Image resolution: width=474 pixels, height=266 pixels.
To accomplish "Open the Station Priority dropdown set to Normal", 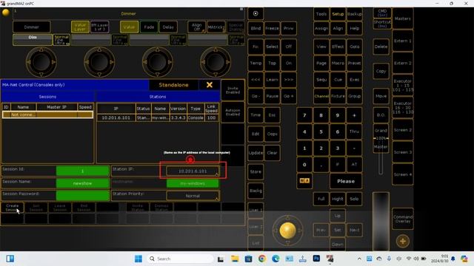I will [x=193, y=196].
